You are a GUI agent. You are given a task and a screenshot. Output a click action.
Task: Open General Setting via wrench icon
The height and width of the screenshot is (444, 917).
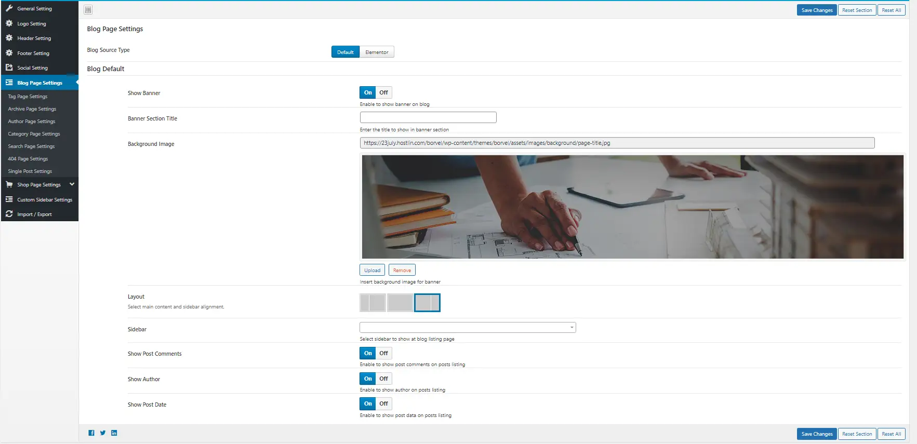(9, 9)
